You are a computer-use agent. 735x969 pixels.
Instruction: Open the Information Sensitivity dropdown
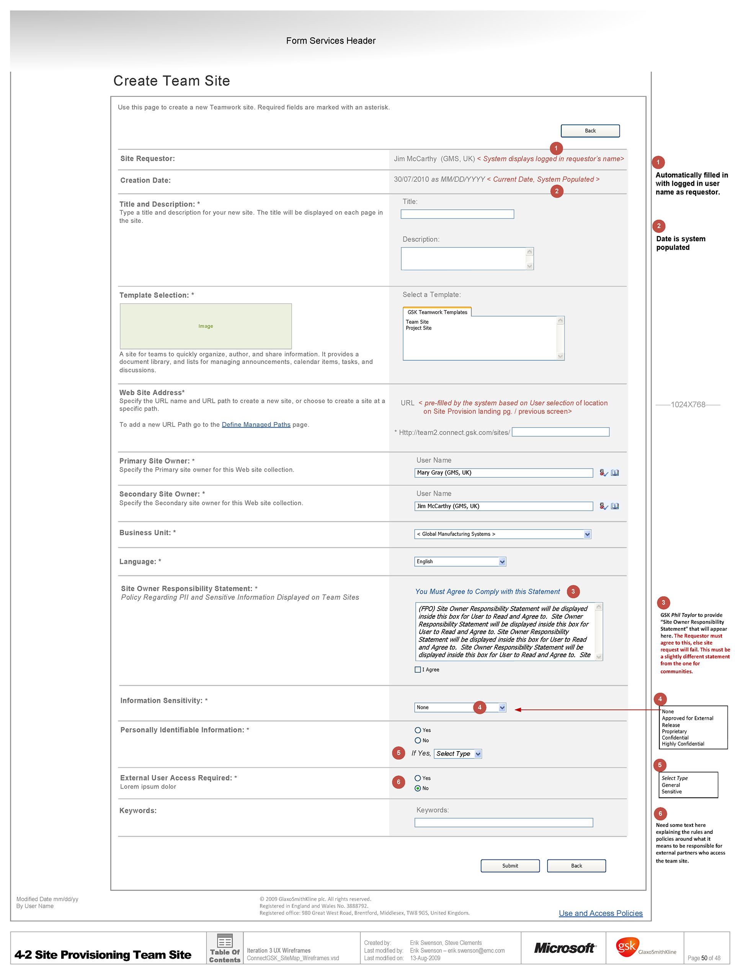tap(502, 708)
